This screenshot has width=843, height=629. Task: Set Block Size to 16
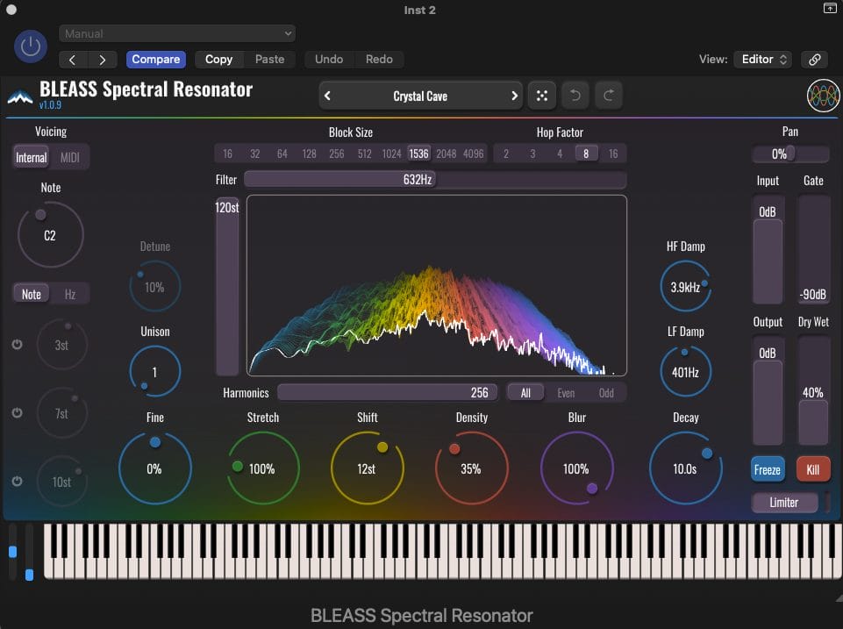pyautogui.click(x=227, y=154)
